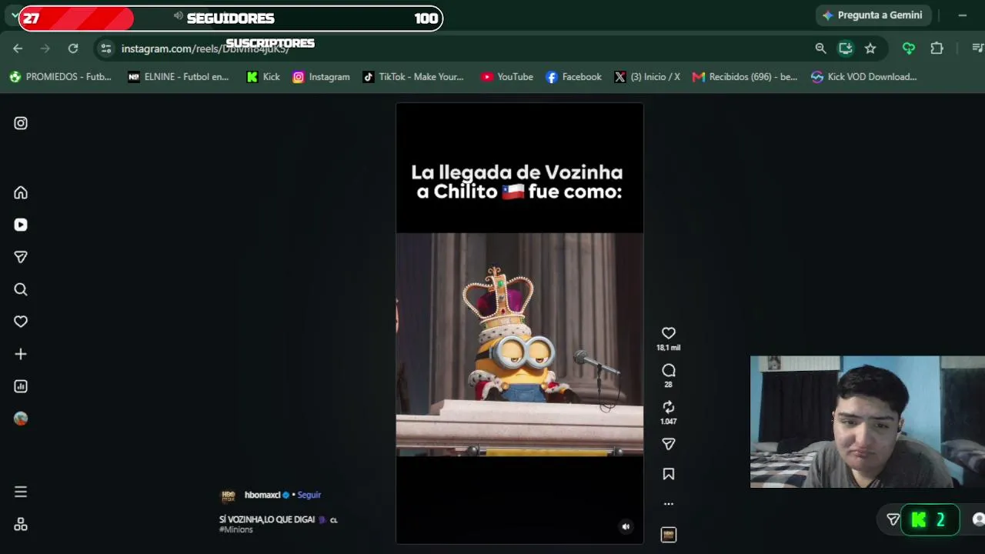Open Instagram search magnifier in sidebar
985x554 pixels.
pyautogui.click(x=21, y=289)
